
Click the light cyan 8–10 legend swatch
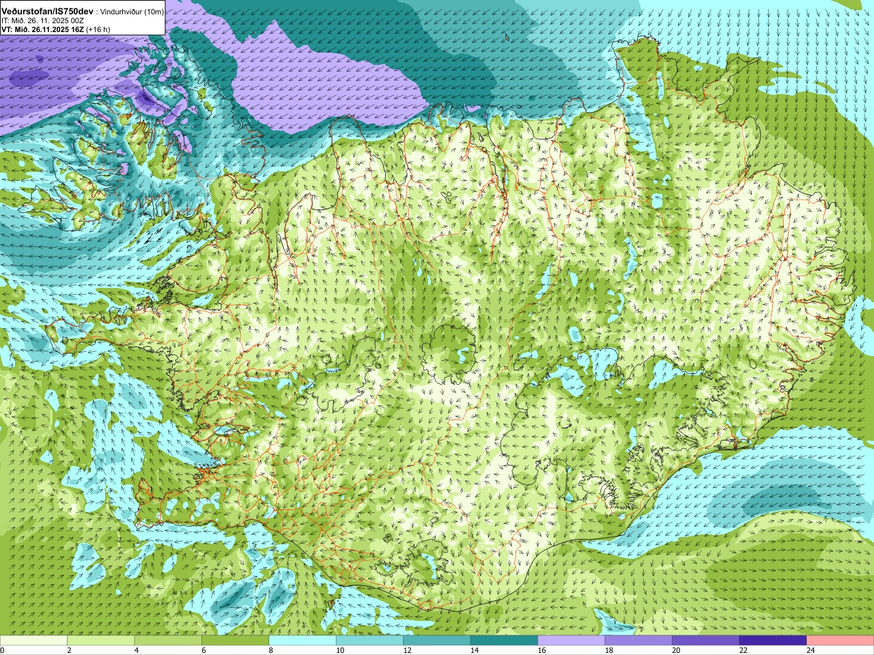[x=302, y=641]
